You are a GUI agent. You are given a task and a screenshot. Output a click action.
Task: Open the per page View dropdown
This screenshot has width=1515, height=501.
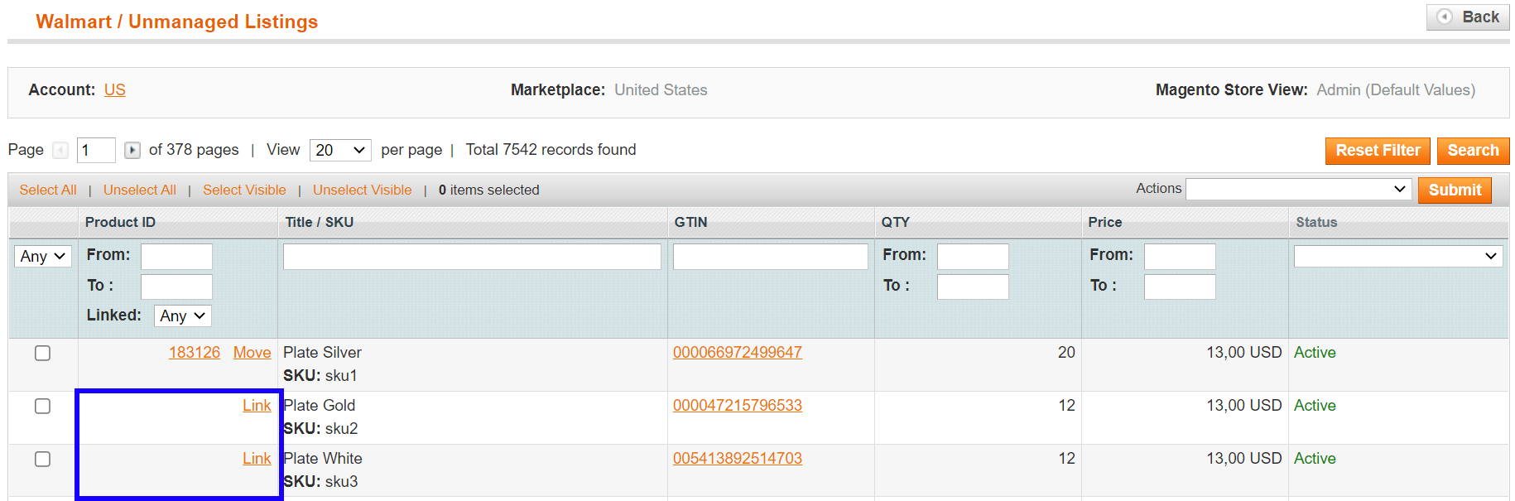[339, 150]
